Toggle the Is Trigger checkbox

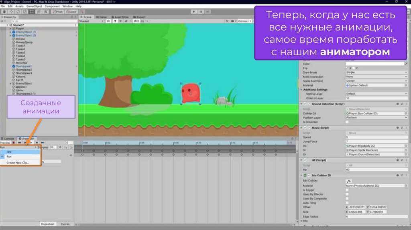347,190
